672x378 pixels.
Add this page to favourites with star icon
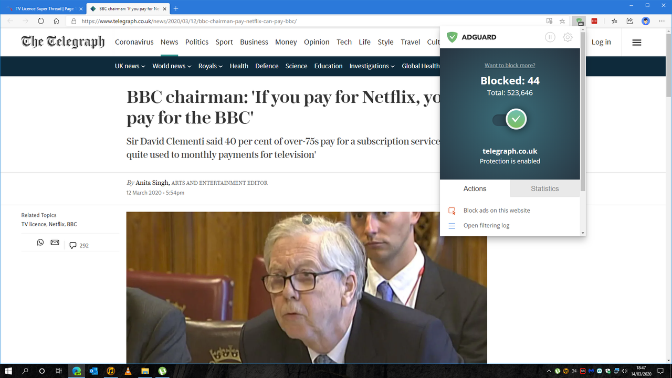point(562,22)
